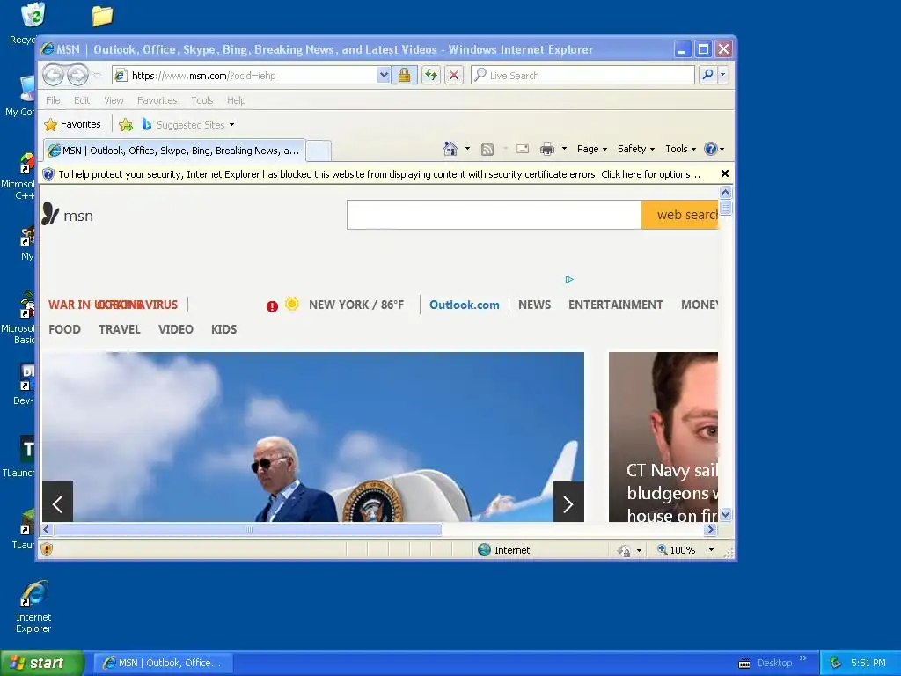
Task: Open the File menu
Action: 53,100
